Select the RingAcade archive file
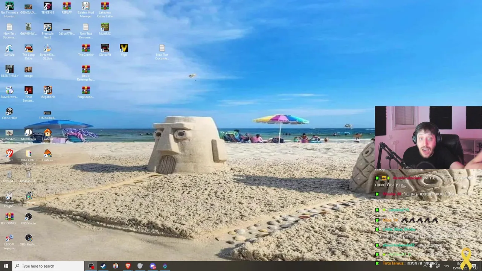Viewport: 482px width, 271px height. click(x=85, y=92)
